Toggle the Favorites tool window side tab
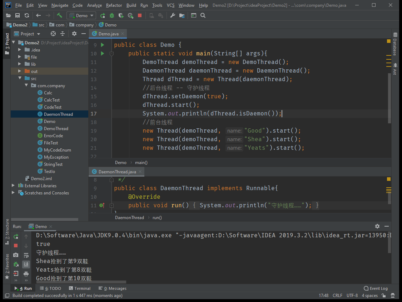The width and height of the screenshot is (402, 302). [7, 267]
